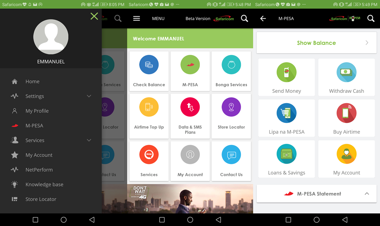Collapse the M-PESA Statement section
380x226 pixels.
[367, 194]
